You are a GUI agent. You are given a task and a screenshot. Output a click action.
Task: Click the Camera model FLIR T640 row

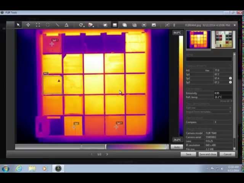tap(209, 133)
